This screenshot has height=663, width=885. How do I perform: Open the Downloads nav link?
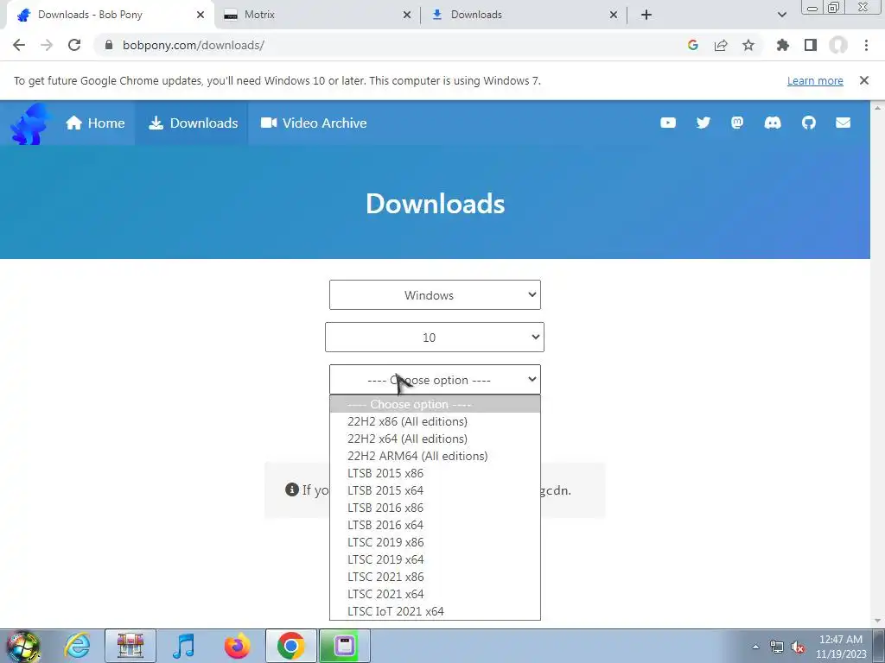[193, 123]
